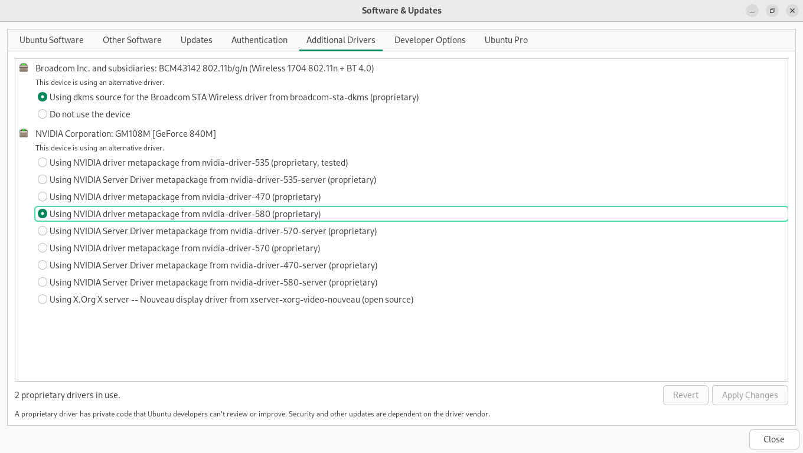Go to the Updates tab

(196, 40)
